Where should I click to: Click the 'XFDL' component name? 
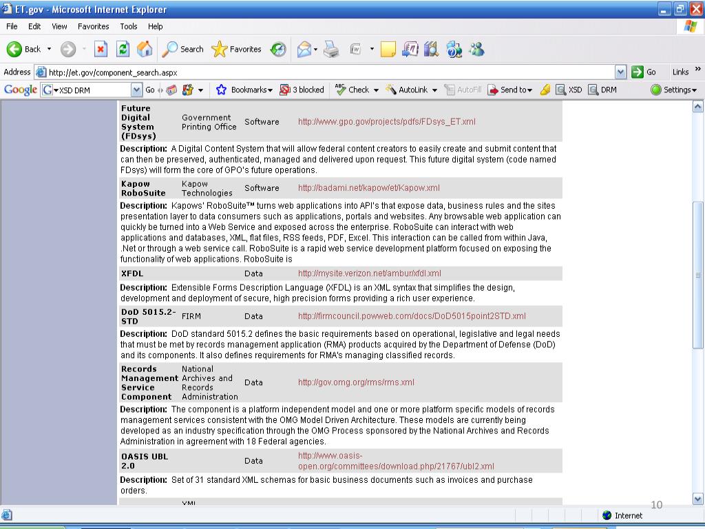click(132, 273)
